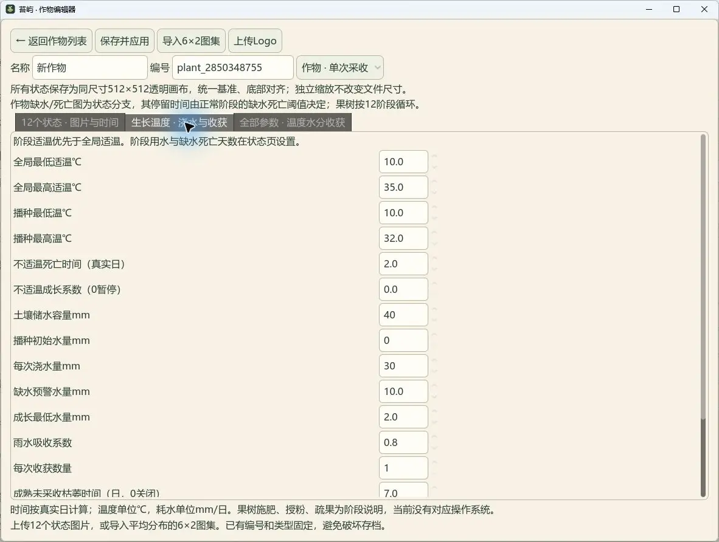Increase 不适温死亡时间 with up stepper arrow

tap(434, 258)
